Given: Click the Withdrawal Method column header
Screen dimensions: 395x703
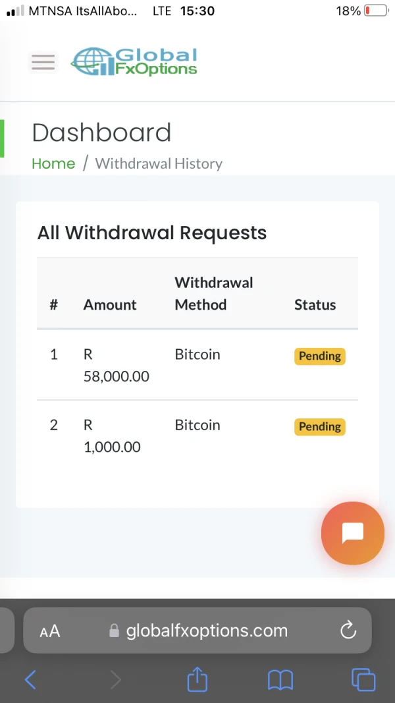Looking at the screenshot, I should pos(213,293).
